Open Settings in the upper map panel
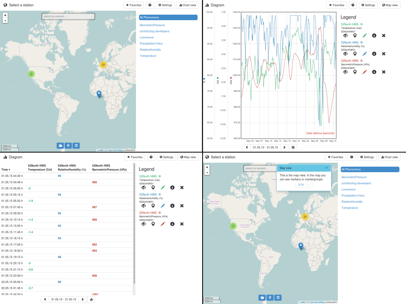406x304 pixels. tap(165, 5)
